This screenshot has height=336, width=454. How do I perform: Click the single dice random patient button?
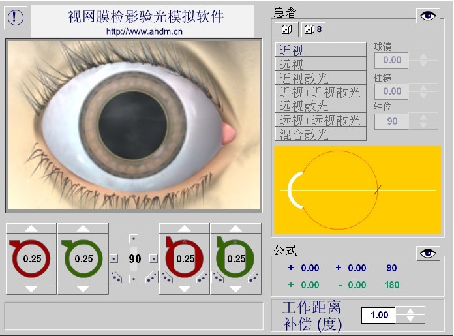pos(286,29)
